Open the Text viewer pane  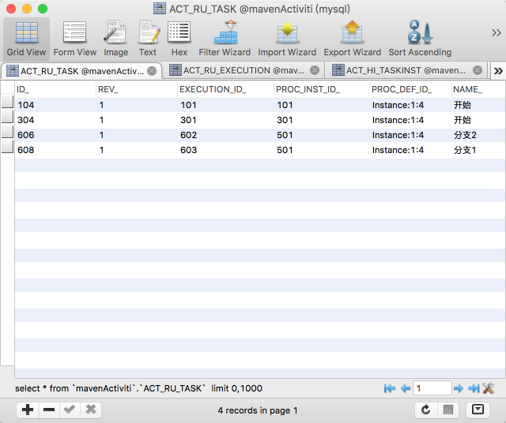click(x=148, y=39)
